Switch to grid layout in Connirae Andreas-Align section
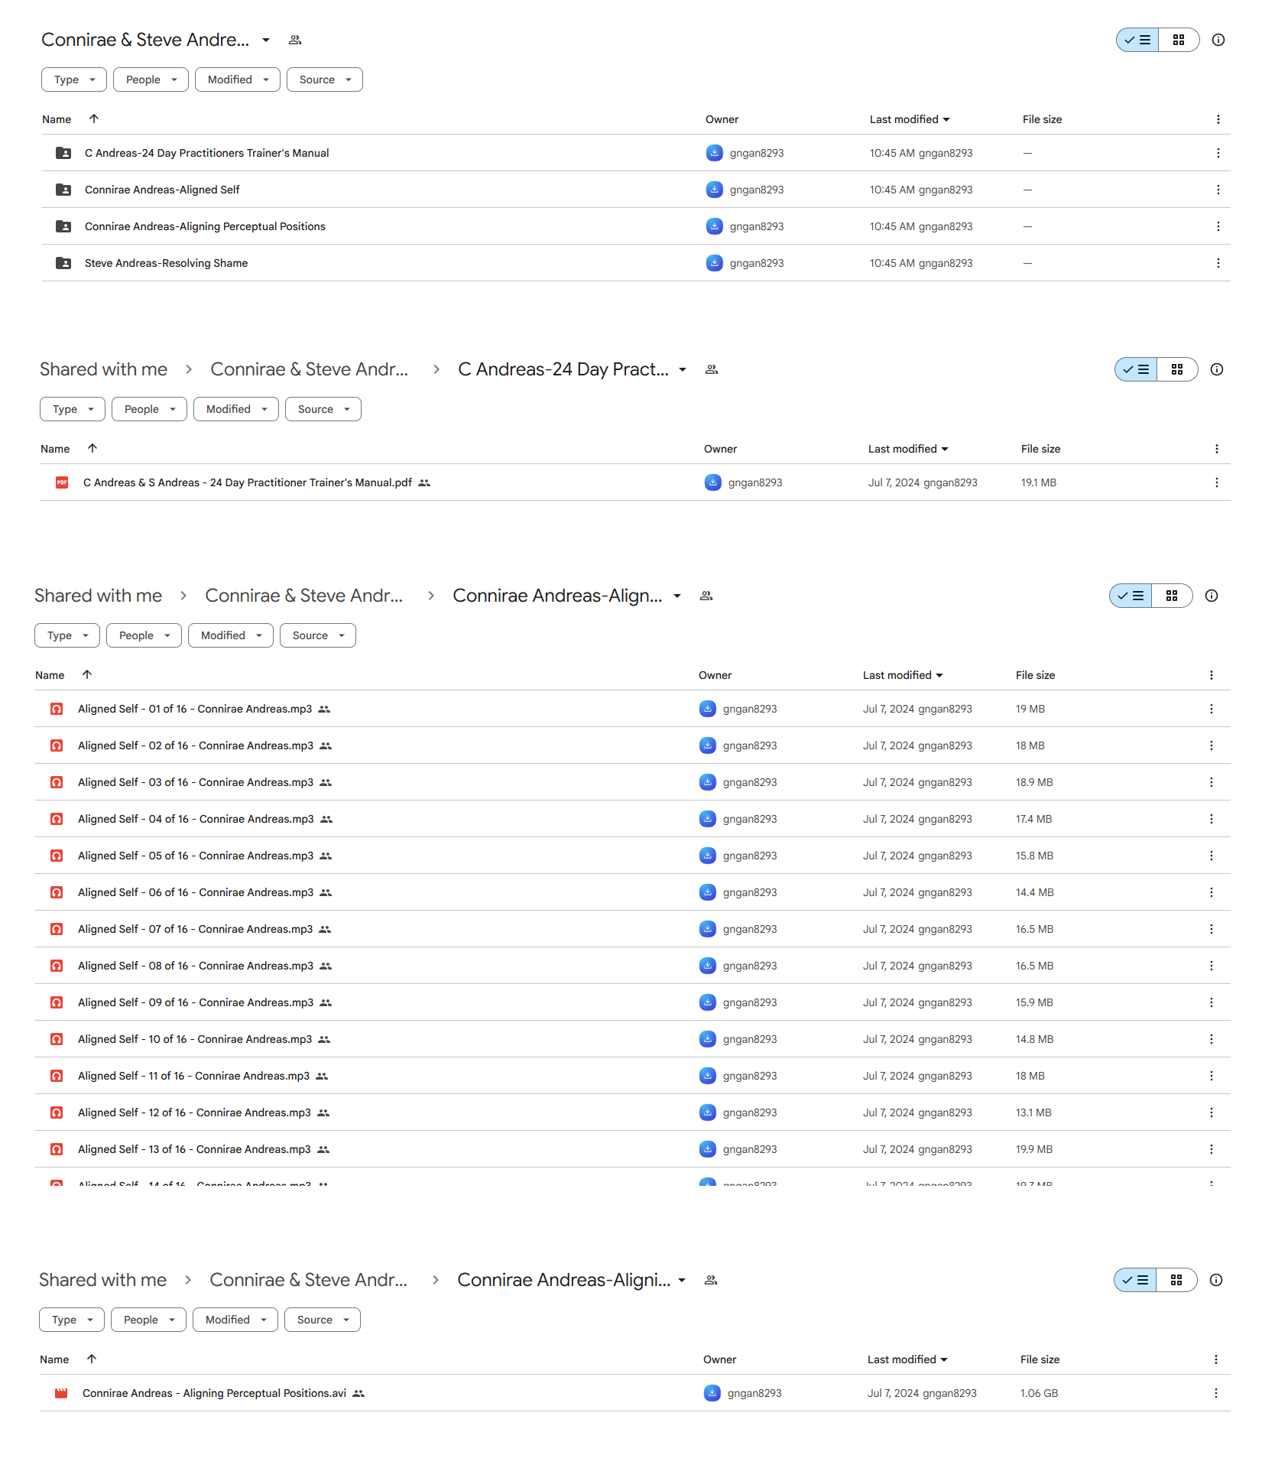1275x1468 pixels. [x=1172, y=596]
